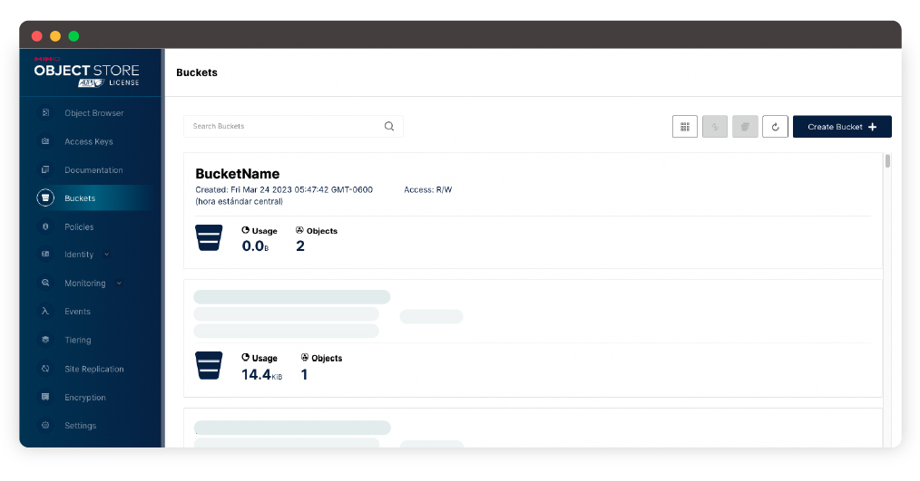Image resolution: width=920 pixels, height=481 pixels.
Task: Expand the Monitoring submenu chevron
Action: point(119,284)
